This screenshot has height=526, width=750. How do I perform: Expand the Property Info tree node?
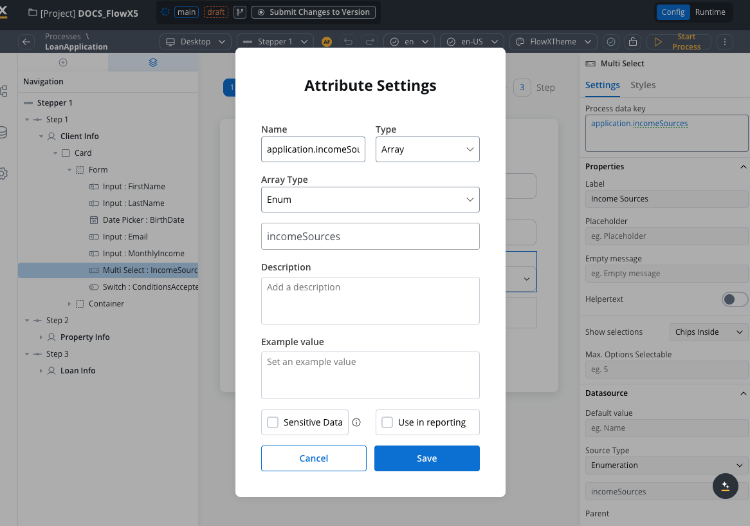pyautogui.click(x=41, y=337)
